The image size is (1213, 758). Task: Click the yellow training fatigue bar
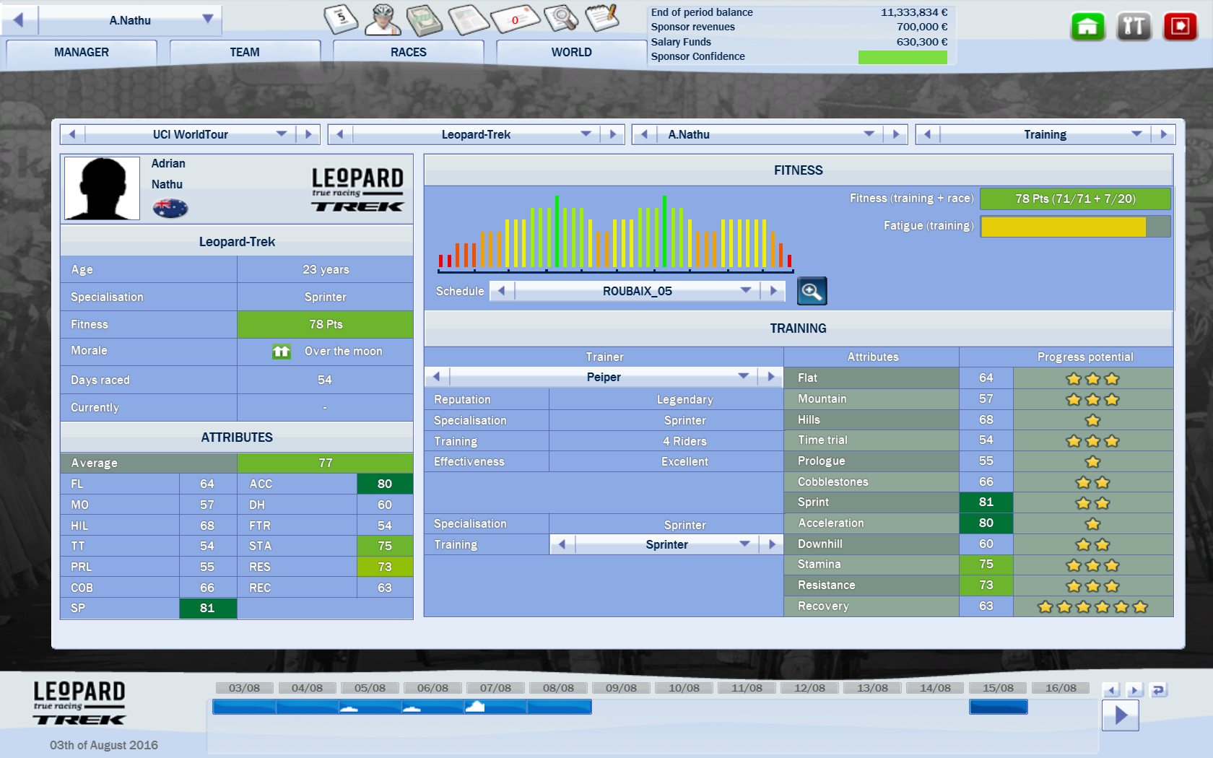click(1064, 227)
